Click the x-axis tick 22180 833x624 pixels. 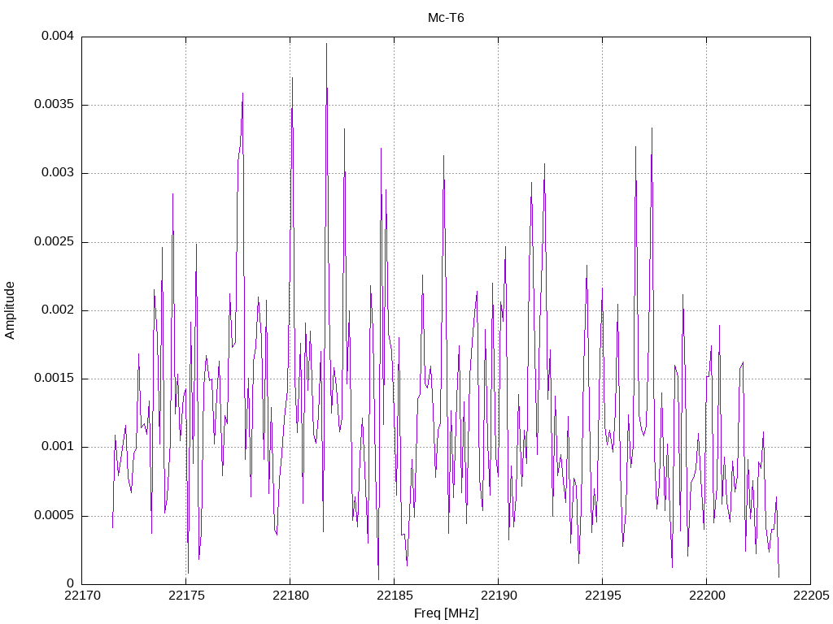click(x=290, y=596)
